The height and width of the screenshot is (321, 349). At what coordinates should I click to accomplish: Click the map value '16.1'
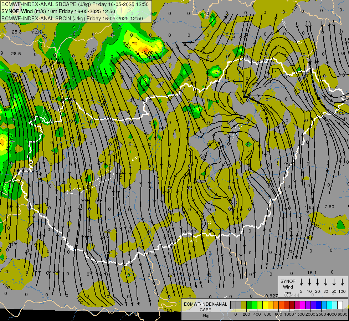point(312,272)
